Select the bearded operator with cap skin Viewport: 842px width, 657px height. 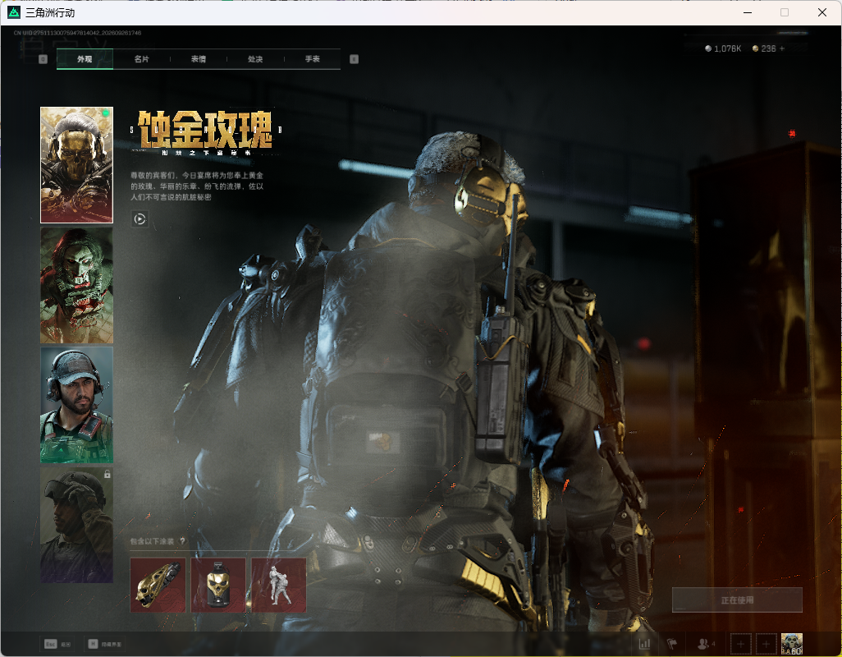(x=77, y=405)
